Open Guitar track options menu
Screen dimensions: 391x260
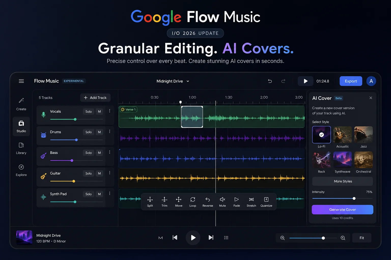coord(110,173)
